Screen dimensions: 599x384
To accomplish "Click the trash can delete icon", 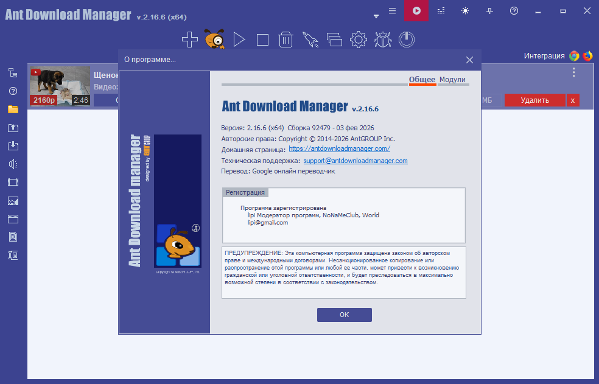I will pos(286,40).
